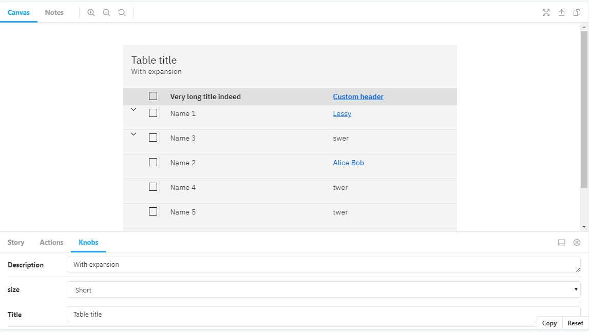Image resolution: width=589 pixels, height=332 pixels.
Task: Check the select-all checkbox in table header
Action: (153, 95)
